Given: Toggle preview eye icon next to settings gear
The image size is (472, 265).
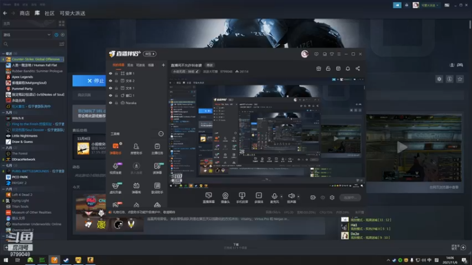Looking at the screenshot, I should tap(323, 197).
